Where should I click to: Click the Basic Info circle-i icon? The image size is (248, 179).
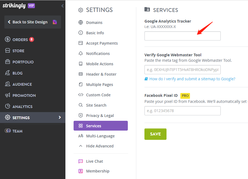[x=81, y=33]
